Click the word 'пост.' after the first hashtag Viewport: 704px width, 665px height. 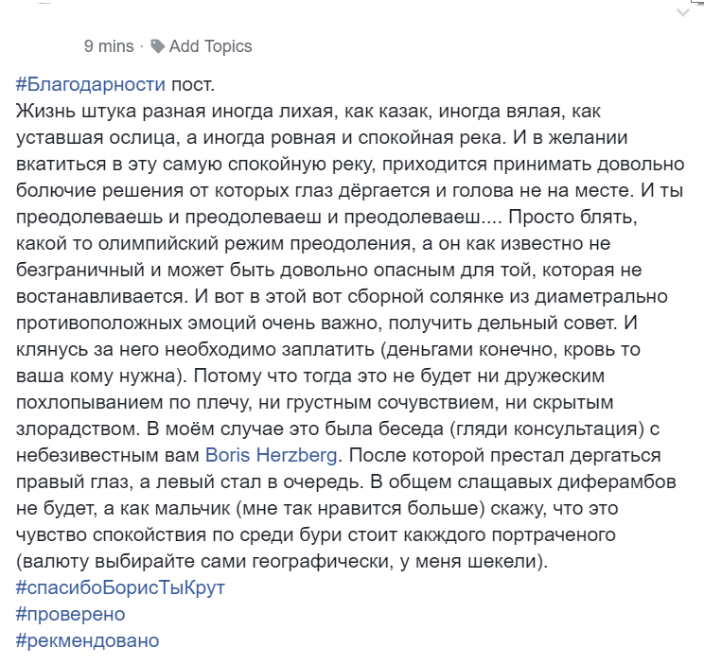(x=193, y=85)
